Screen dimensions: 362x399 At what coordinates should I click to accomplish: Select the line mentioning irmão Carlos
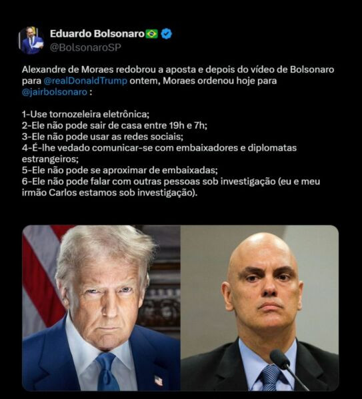coord(109,193)
